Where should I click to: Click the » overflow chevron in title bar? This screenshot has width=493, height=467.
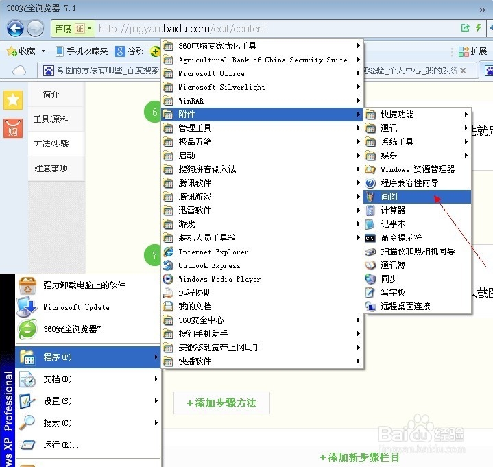click(482, 10)
